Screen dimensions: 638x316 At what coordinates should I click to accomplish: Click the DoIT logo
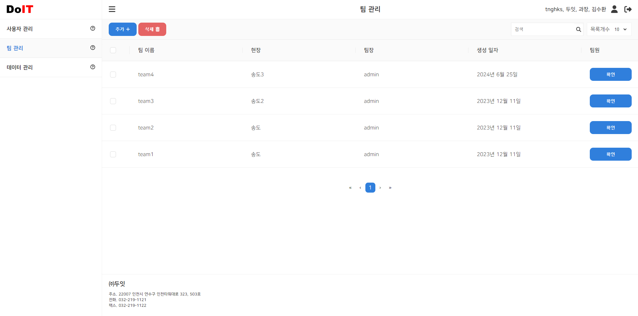[x=20, y=9]
